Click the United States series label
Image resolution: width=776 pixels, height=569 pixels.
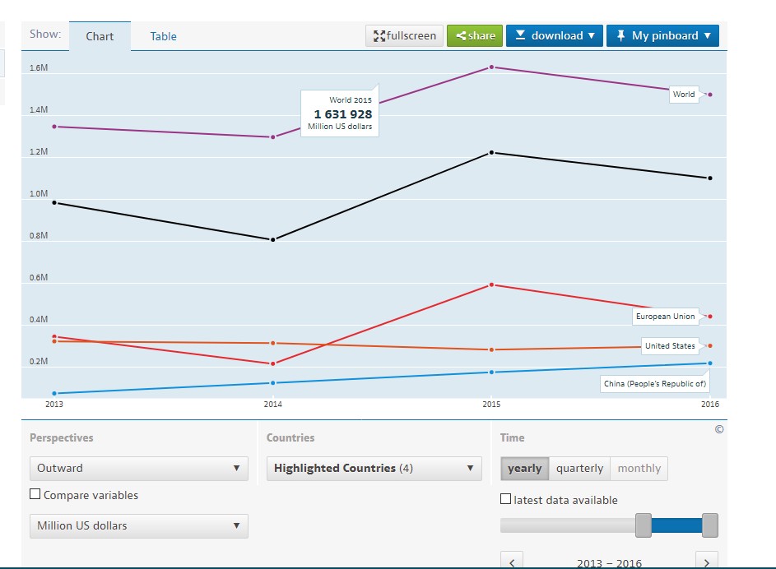point(670,346)
